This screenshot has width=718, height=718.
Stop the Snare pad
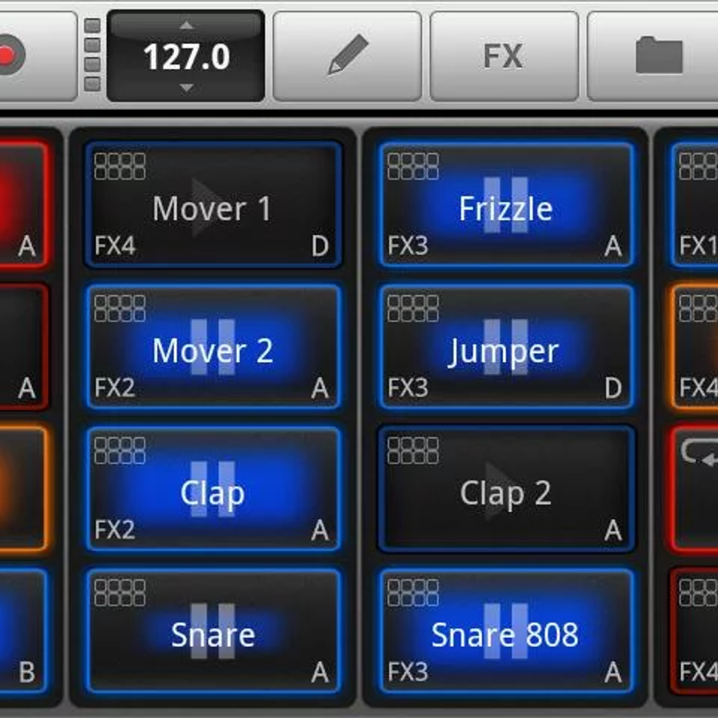[x=213, y=631]
